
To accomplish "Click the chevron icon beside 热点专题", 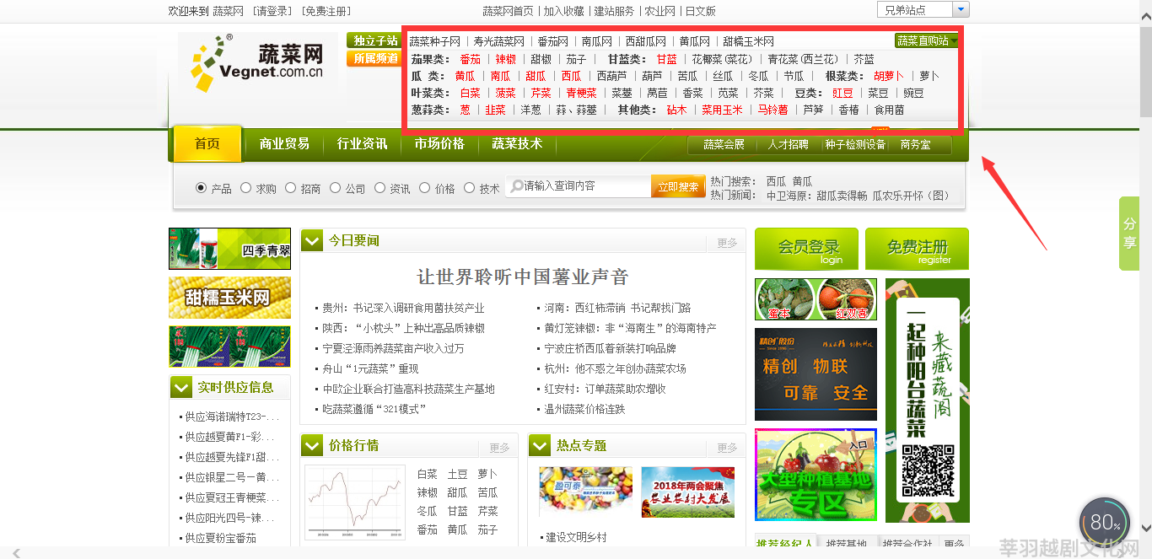I will 541,445.
